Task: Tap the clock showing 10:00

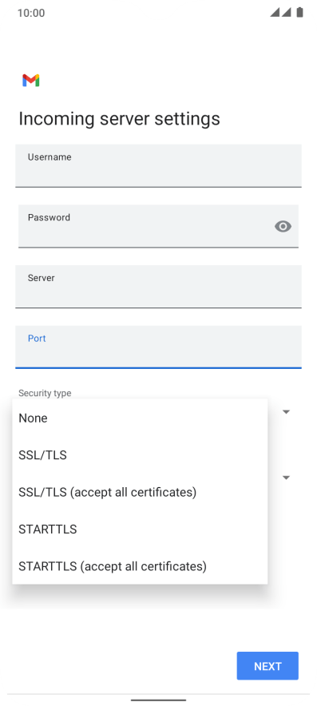Action: click(31, 13)
